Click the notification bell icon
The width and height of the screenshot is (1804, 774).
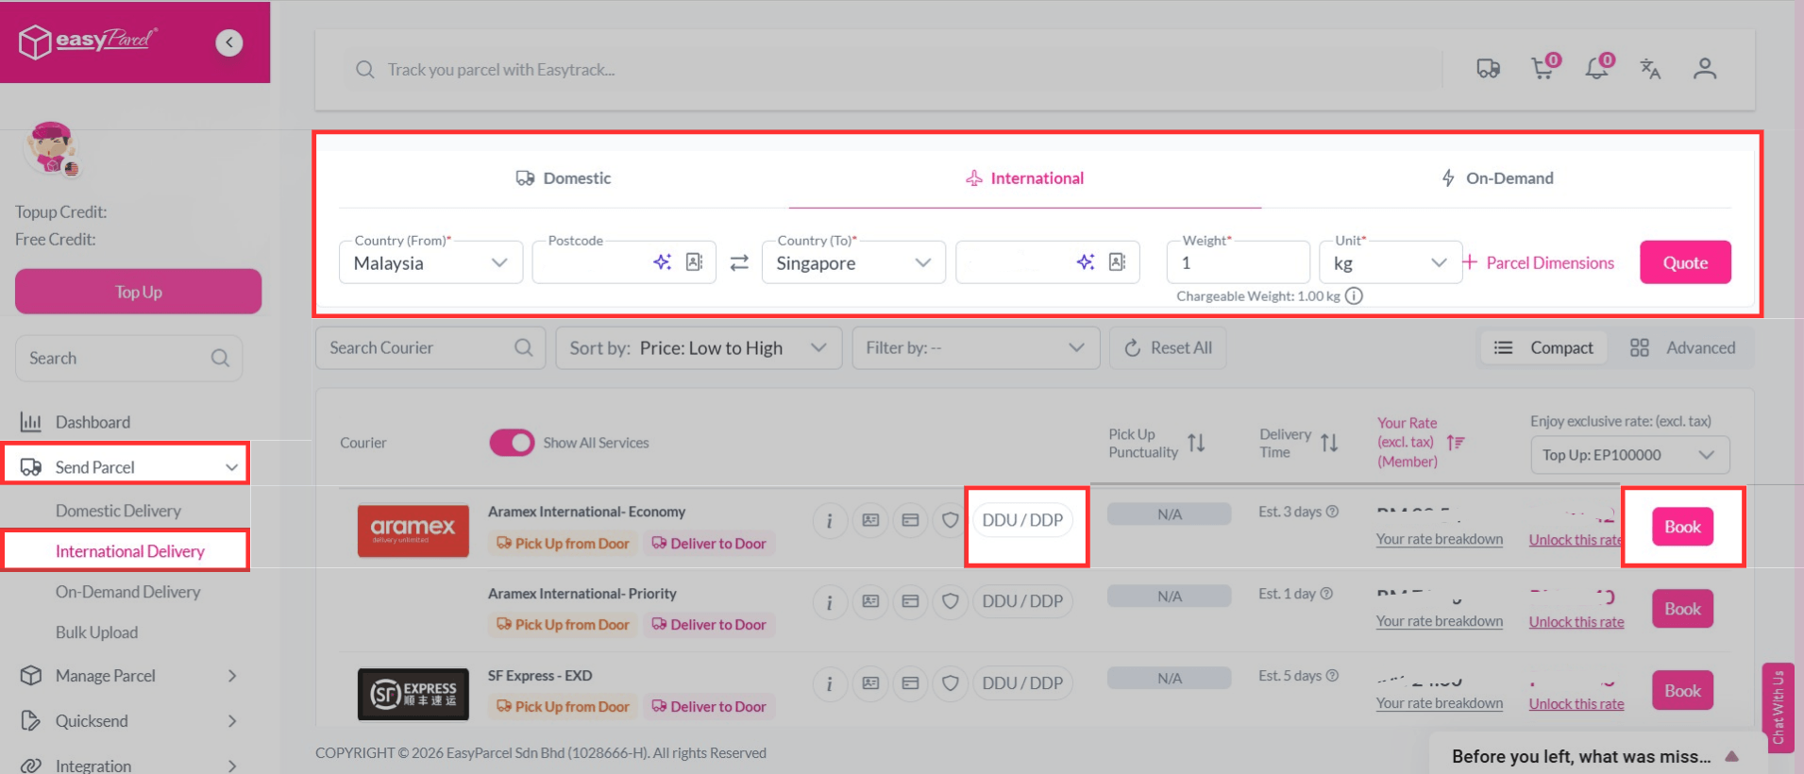coord(1597,68)
